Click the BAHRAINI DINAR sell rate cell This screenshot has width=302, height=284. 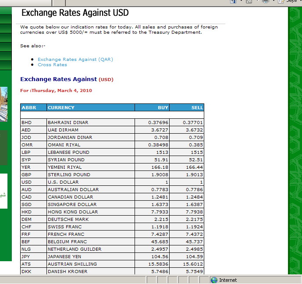(186, 123)
